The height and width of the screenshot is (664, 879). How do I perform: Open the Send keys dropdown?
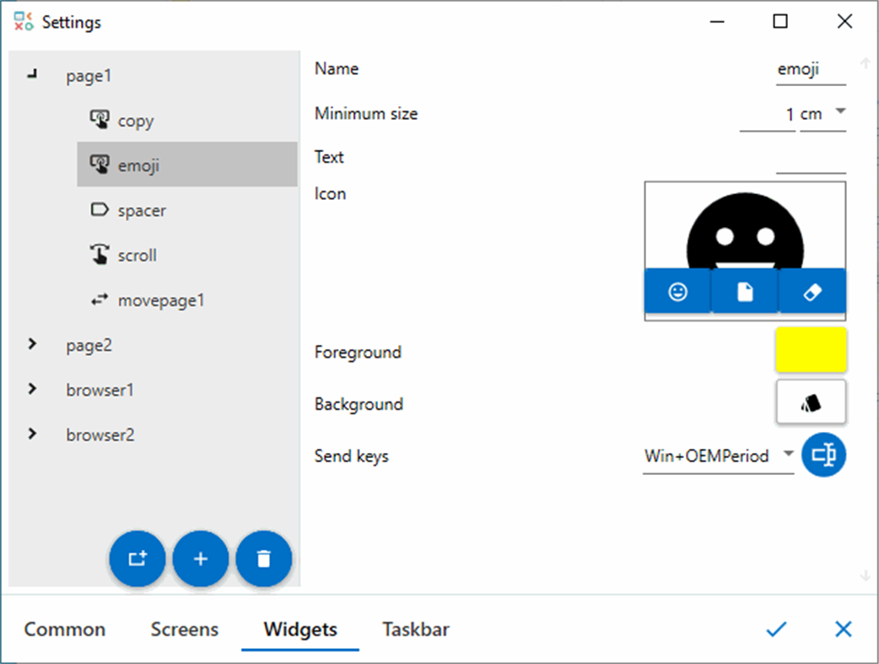(x=787, y=455)
